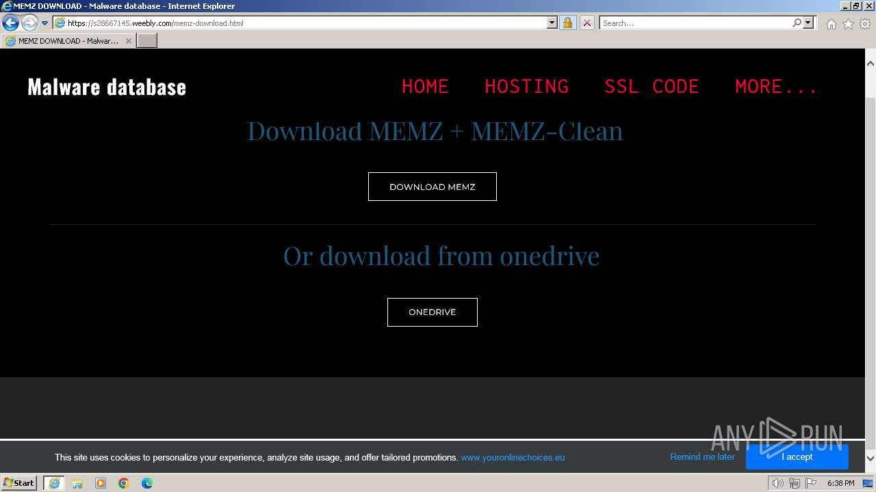The width and height of the screenshot is (876, 492).
Task: Open Microsoft Edge taskbar icon
Action: [x=147, y=483]
